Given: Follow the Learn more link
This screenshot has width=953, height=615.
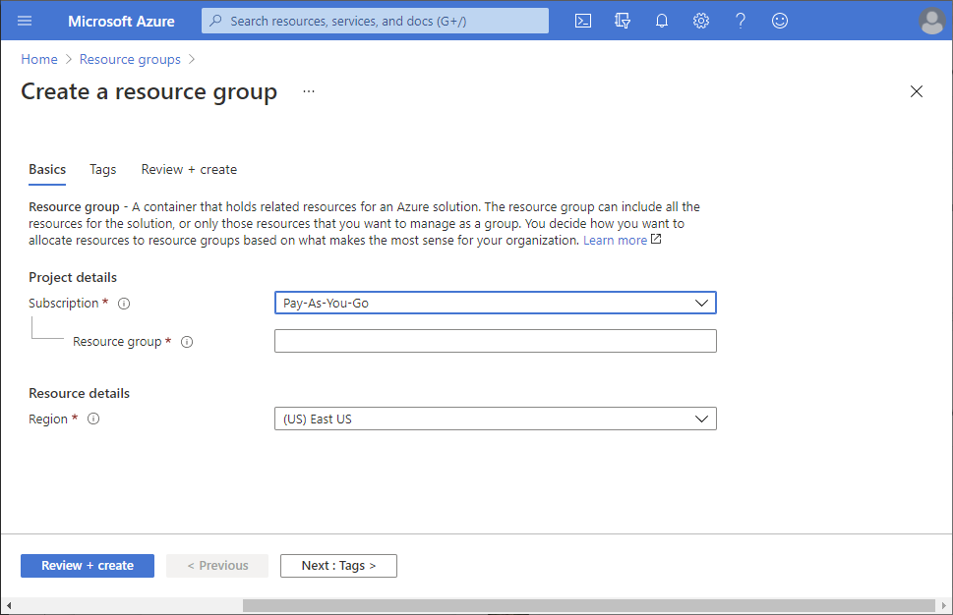Looking at the screenshot, I should 616,241.
